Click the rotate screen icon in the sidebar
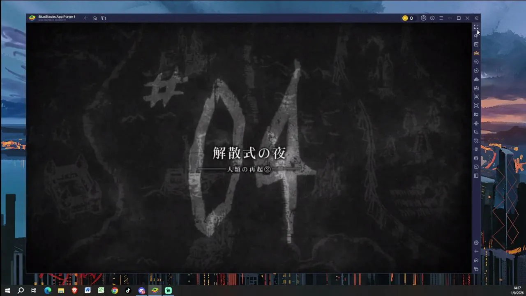The image size is (526, 296). 476,141
